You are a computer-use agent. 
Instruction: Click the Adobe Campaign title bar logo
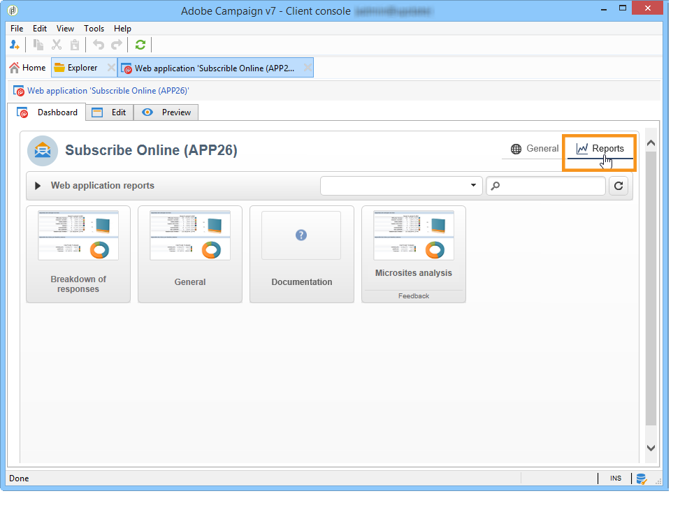[x=13, y=10]
